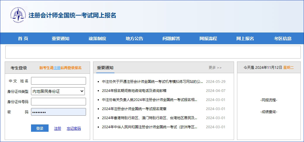The height and width of the screenshot is (142, 304).
Task: Open 问题解答 navigation item
Action: 171,39
